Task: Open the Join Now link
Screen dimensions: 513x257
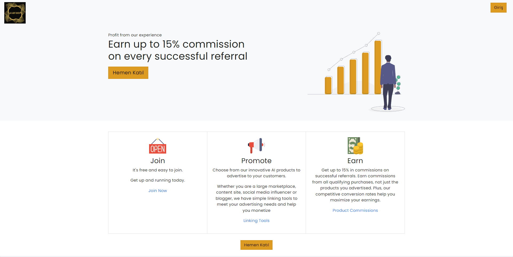Action: coord(158,191)
